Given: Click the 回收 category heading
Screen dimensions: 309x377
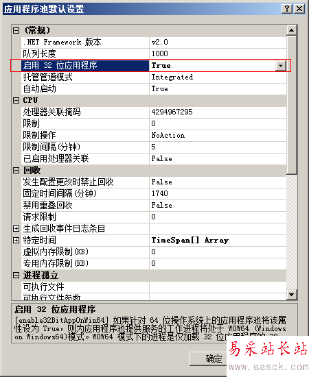Looking at the screenshot, I should point(32,171).
